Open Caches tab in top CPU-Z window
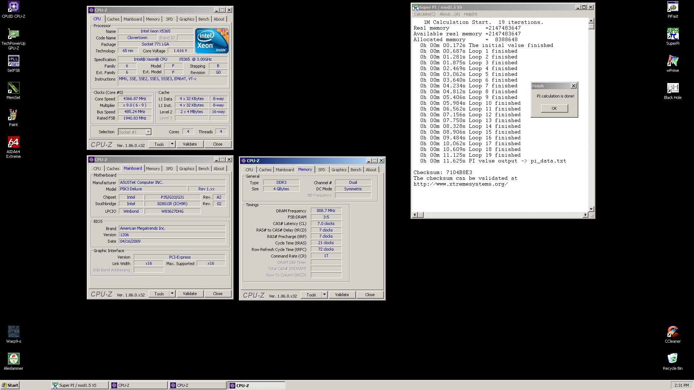The width and height of the screenshot is (694, 390). (x=113, y=19)
